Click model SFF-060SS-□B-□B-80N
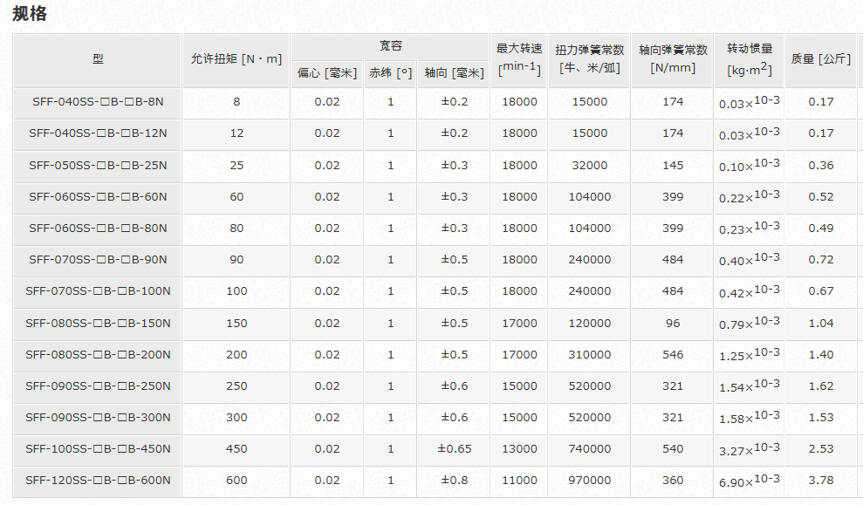The image size is (863, 505). [x=98, y=229]
